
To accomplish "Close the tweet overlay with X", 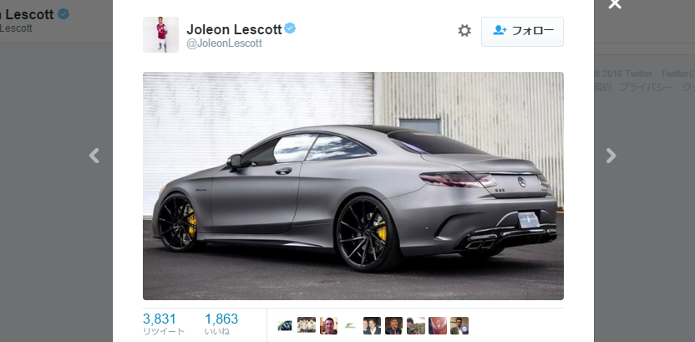I will (x=614, y=3).
